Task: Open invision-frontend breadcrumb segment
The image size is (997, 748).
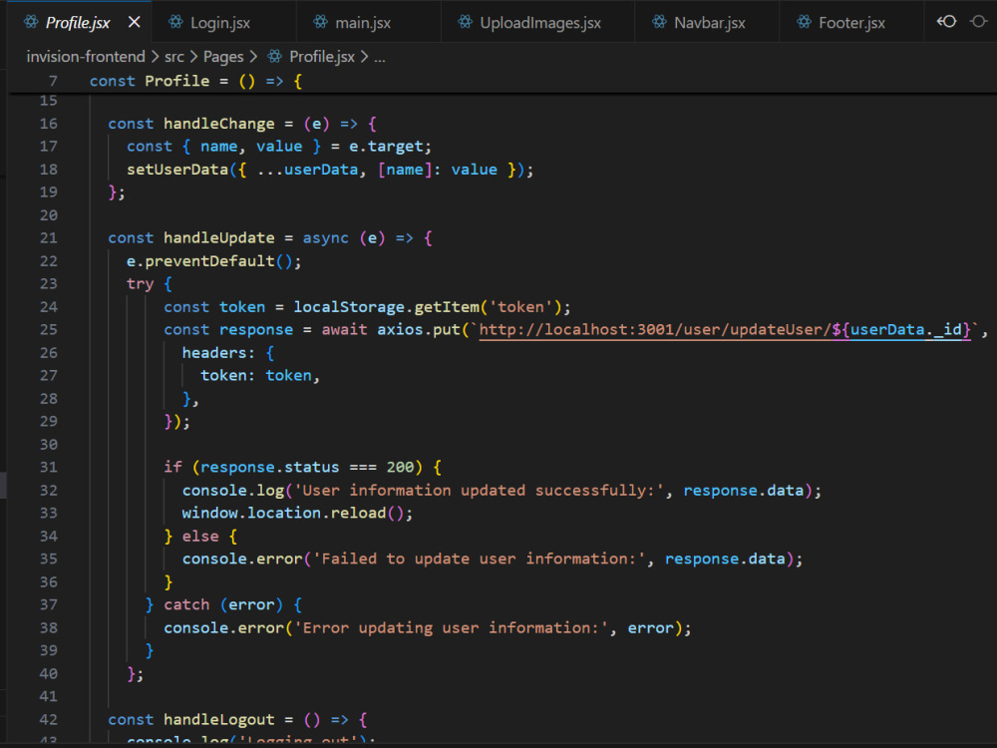Action: click(86, 57)
